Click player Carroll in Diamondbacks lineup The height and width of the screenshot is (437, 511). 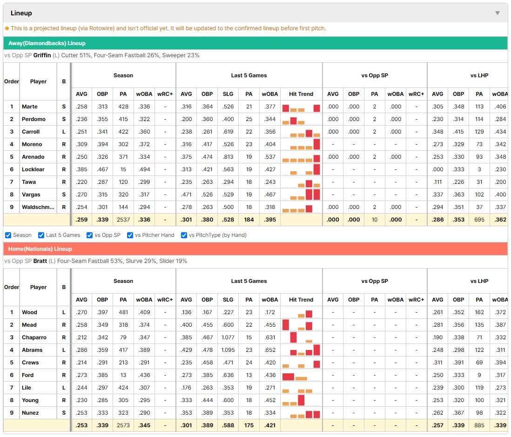tap(31, 132)
